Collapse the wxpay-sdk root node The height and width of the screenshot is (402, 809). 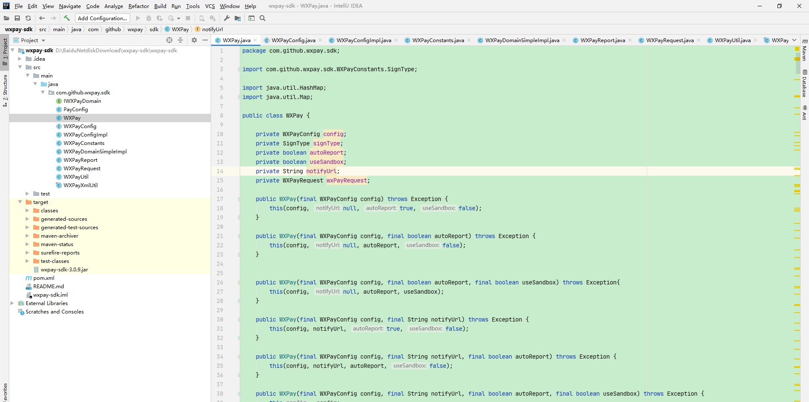pos(13,50)
